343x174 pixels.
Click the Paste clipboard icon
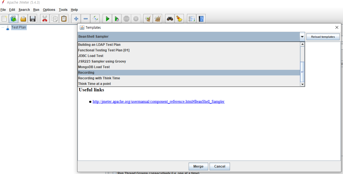(x=64, y=19)
